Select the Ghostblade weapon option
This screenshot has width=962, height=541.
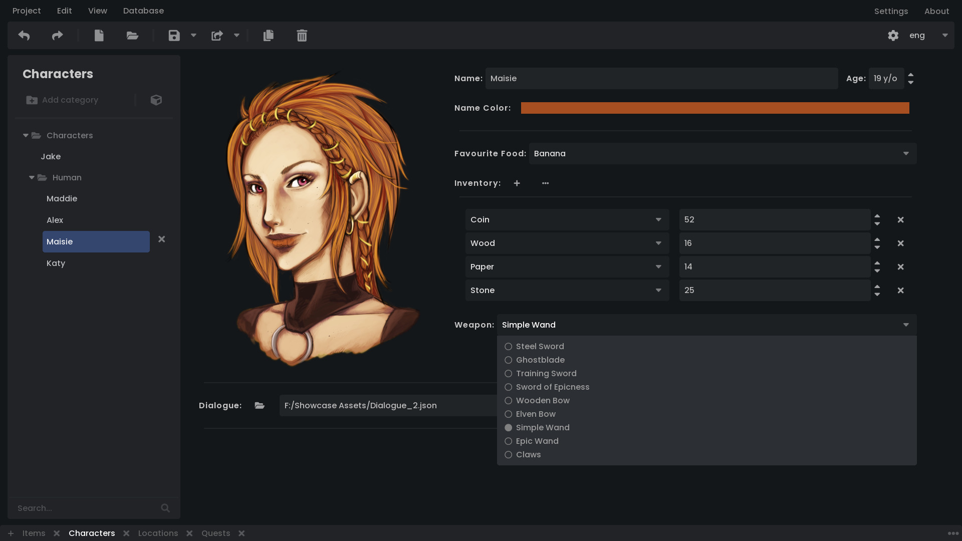[x=540, y=360]
